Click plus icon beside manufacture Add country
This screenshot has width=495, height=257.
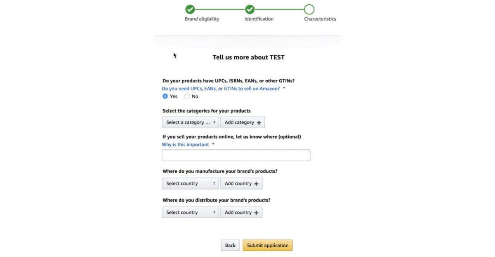coord(256,184)
